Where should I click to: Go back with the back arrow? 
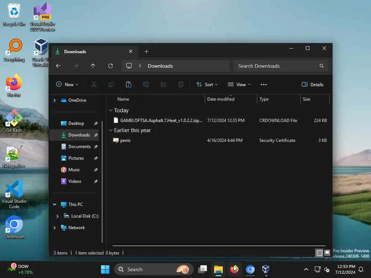58,66
